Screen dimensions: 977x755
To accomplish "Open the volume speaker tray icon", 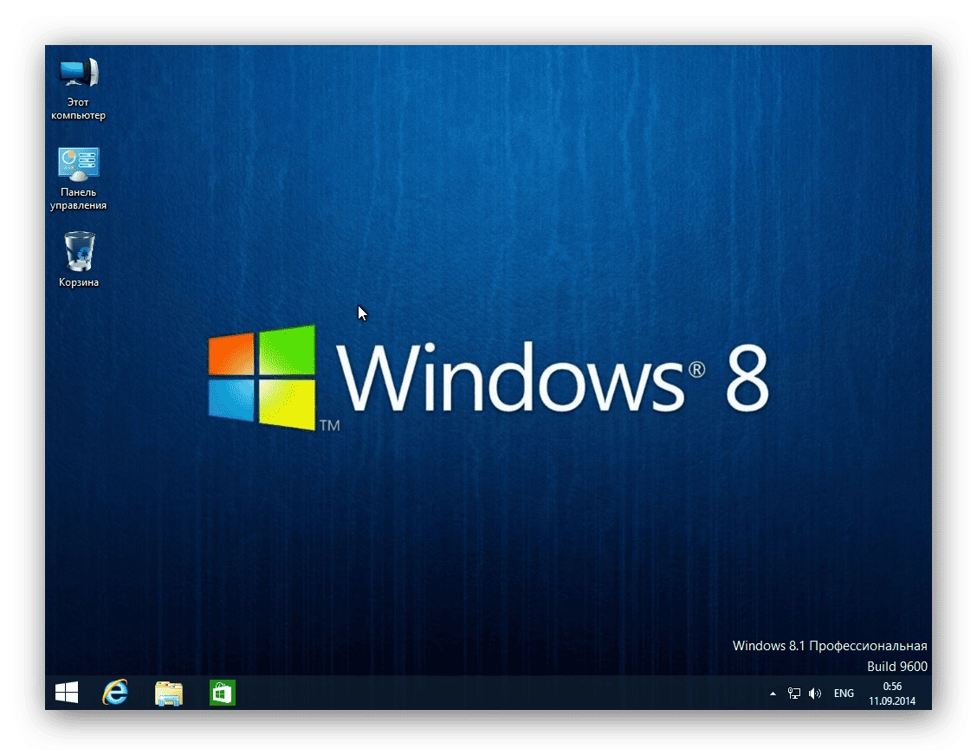I will click(815, 694).
